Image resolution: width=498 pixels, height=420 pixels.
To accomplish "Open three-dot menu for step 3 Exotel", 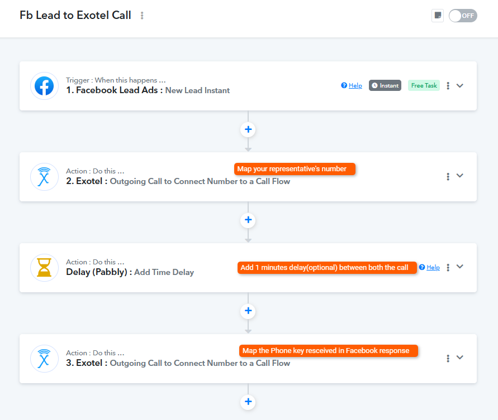I will click(x=448, y=358).
